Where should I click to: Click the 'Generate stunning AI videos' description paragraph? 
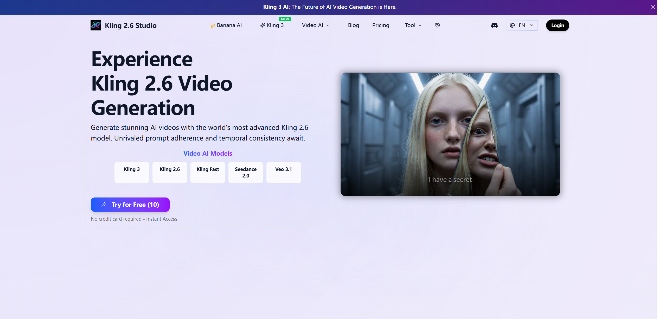(x=200, y=133)
